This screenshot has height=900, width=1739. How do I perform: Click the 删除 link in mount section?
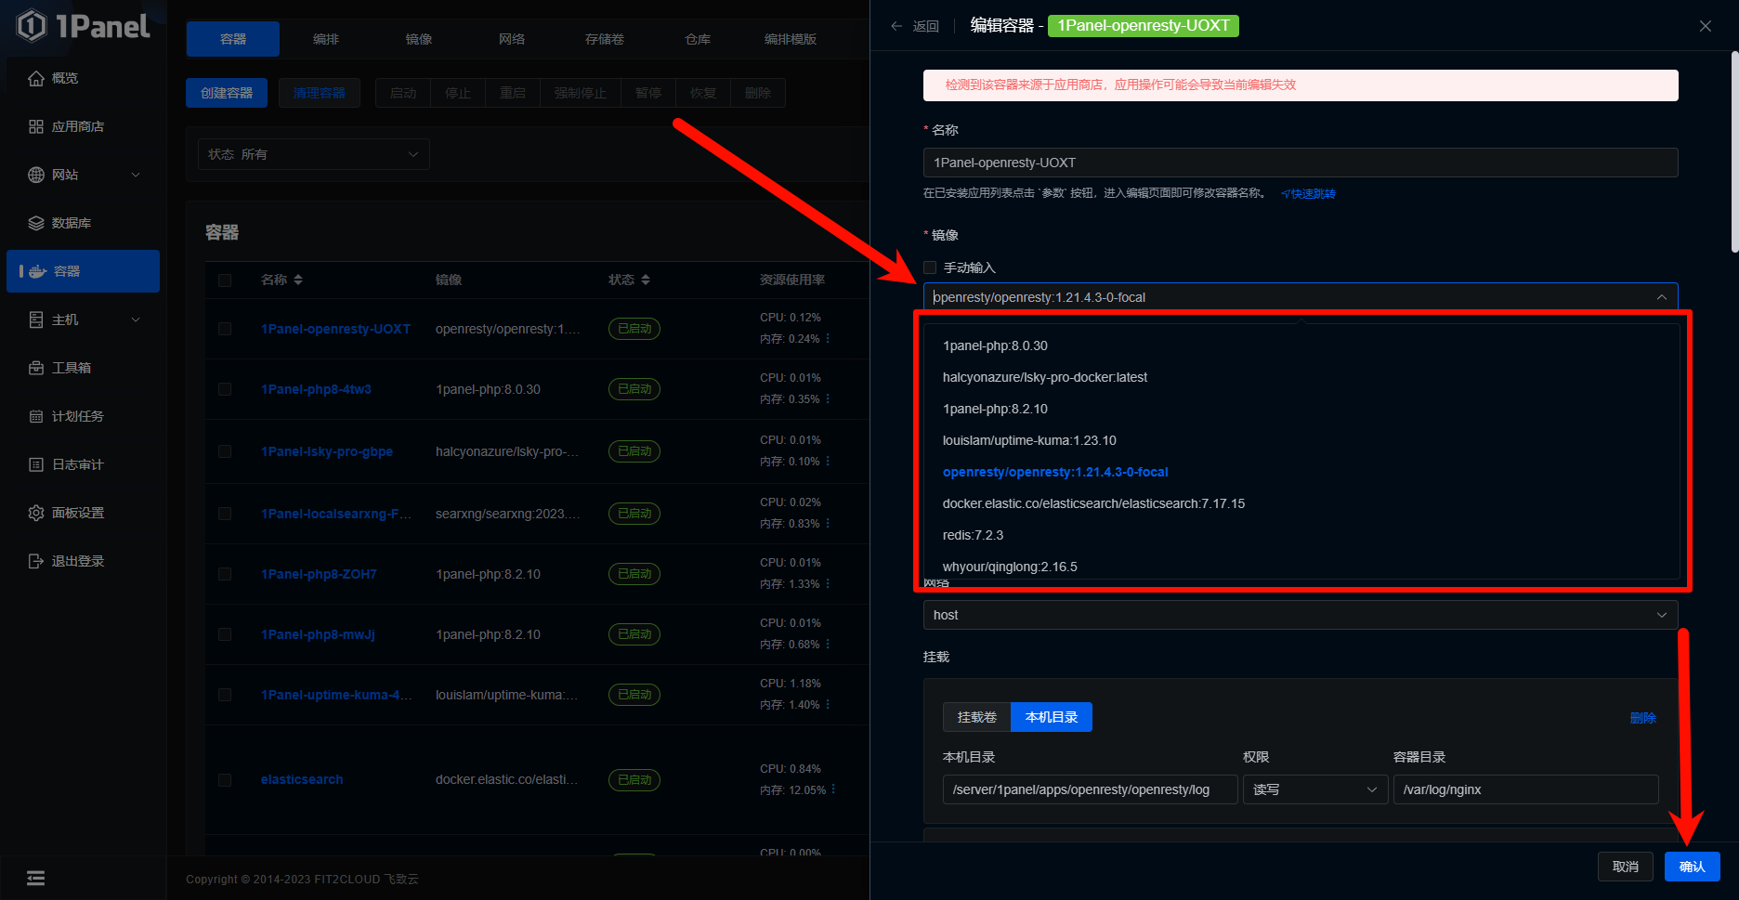coord(1642,718)
